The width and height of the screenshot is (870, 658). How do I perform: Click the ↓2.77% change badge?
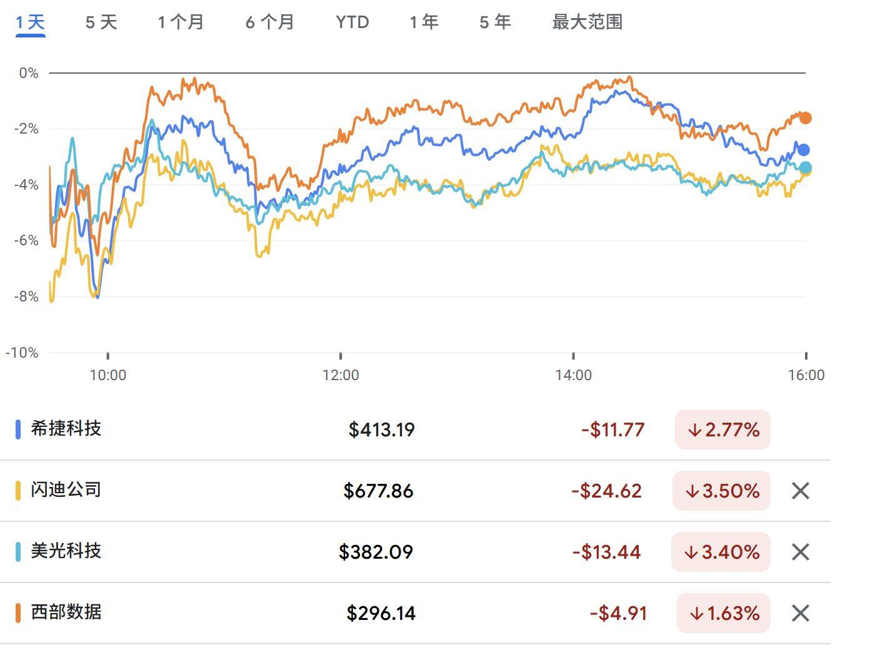pyautogui.click(x=722, y=430)
